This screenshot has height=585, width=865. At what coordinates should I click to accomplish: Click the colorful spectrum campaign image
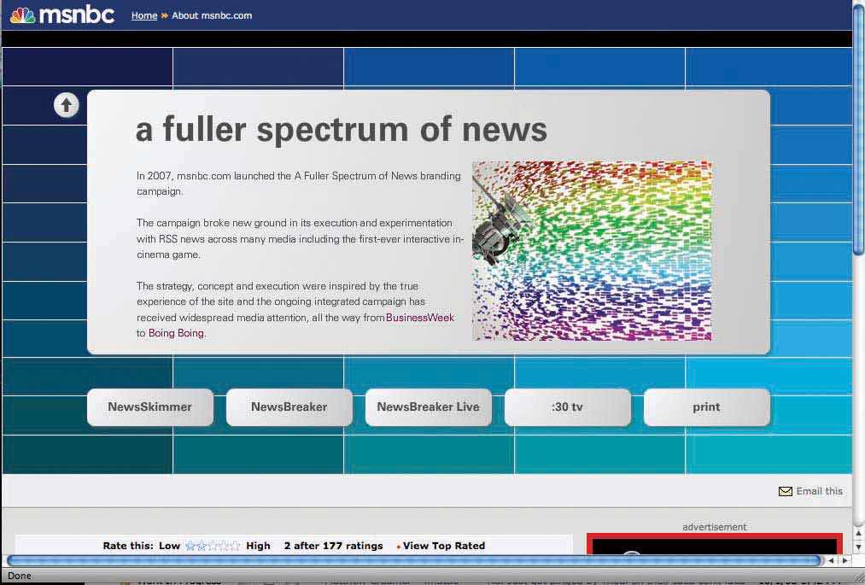point(592,251)
